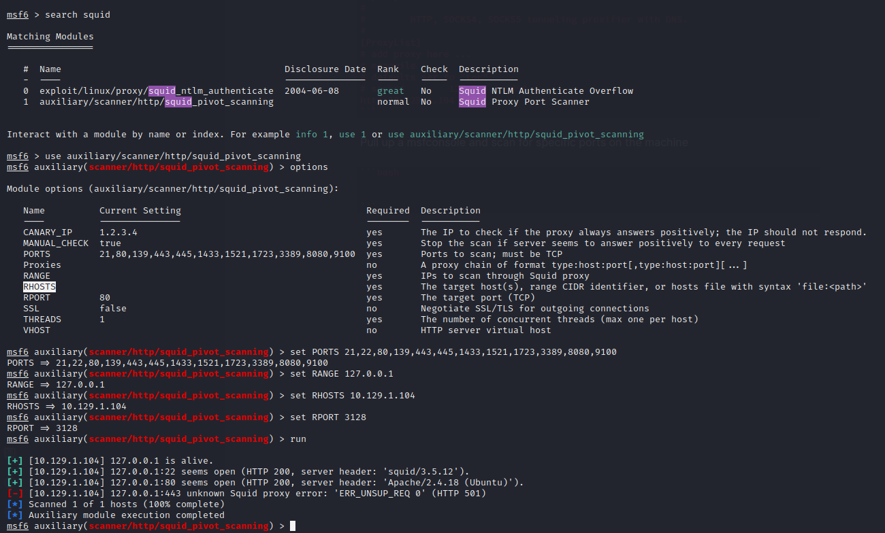The image size is (885, 533).
Task: Click the 'search squid' command text
Action: [x=78, y=15]
